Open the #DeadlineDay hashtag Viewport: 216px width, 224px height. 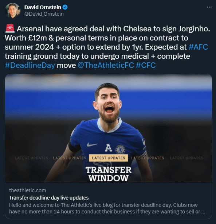(30, 65)
